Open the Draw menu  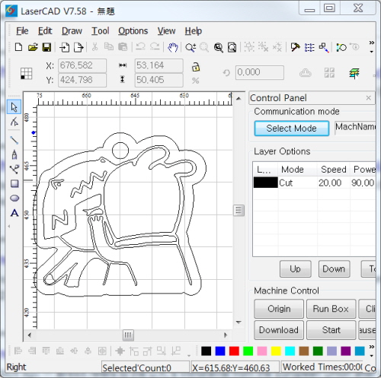72,31
